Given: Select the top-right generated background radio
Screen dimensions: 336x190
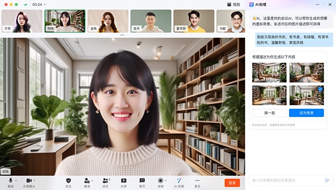Looking at the screenshot, I should point(320,66).
